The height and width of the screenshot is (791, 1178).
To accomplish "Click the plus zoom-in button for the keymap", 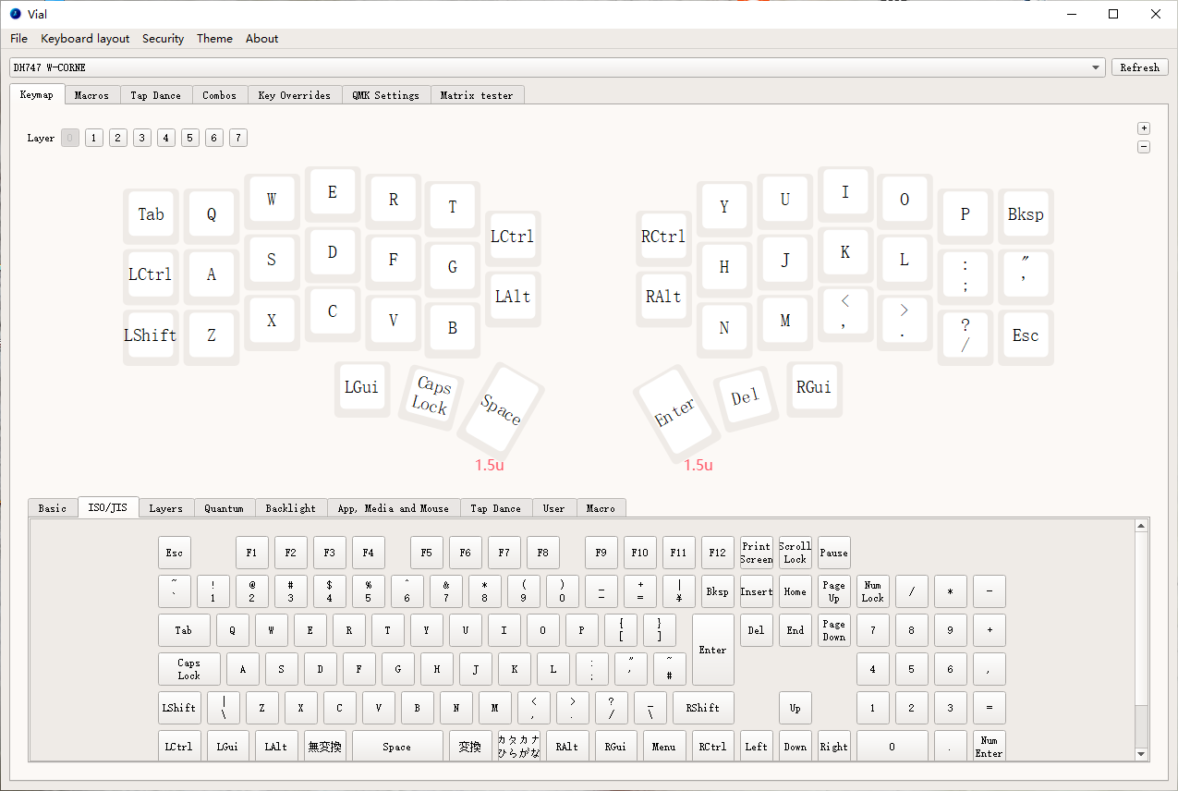I will click(x=1144, y=128).
